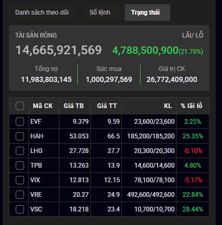The width and height of the screenshot is (222, 225).
Task: Click the TÀI SẢN RÒNG heading
Action: pyautogui.click(x=36, y=35)
